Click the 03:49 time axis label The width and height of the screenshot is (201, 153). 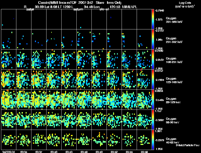(99, 152)
